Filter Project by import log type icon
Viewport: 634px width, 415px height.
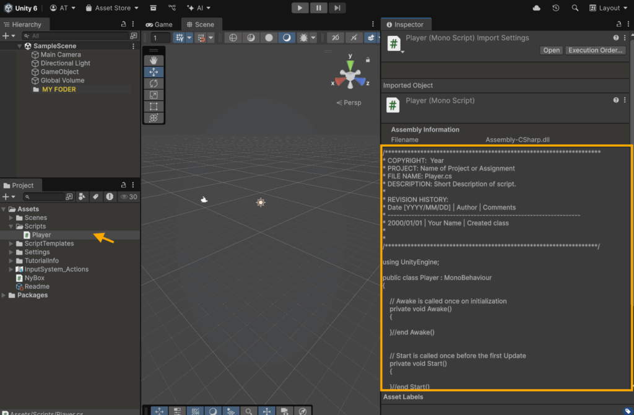(x=110, y=196)
